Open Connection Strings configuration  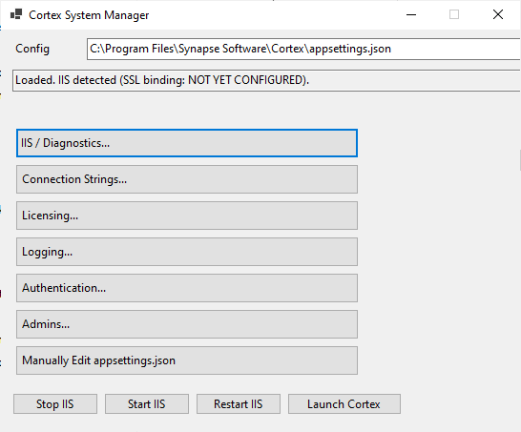[187, 179]
